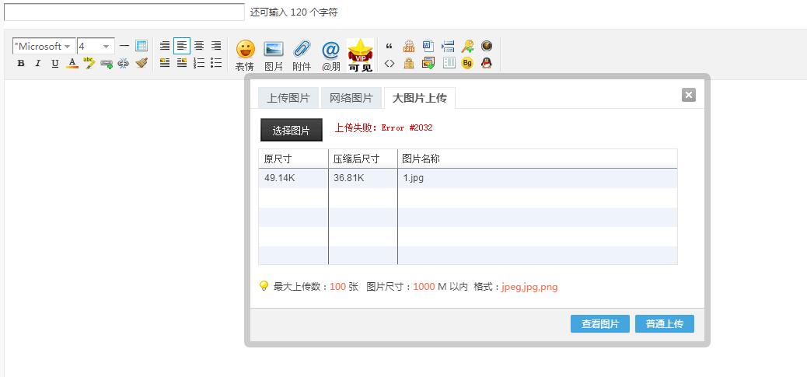Insert a horizontal rule line
Image resolution: width=807 pixels, height=377 pixels.
tap(124, 46)
